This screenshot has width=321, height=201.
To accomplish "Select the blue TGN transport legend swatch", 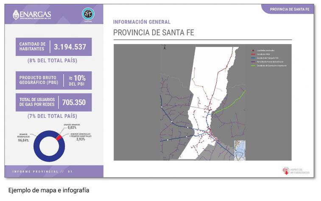I will 253,58.
